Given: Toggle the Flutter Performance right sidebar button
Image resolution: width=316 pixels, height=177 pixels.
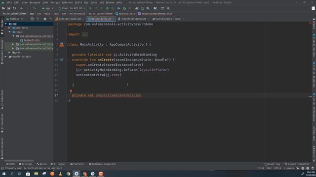Looking at the screenshot, I should click(314, 107).
